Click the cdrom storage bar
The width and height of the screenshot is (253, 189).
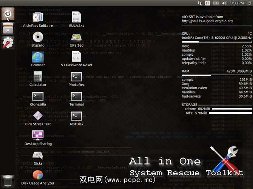click(x=232, y=109)
